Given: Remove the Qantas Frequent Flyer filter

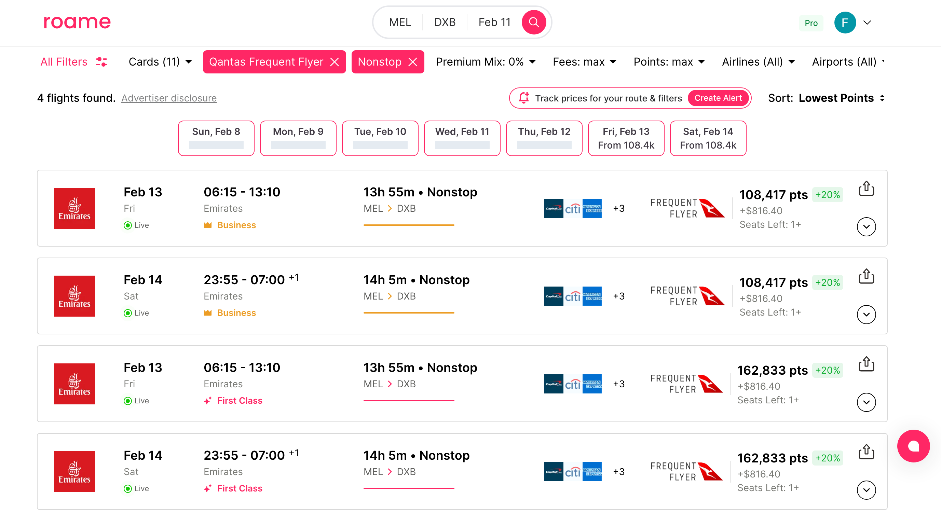Looking at the screenshot, I should [x=334, y=62].
